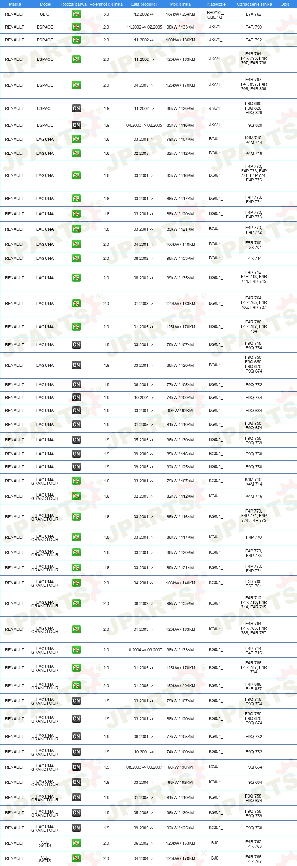Click the Oznaczenie silnika column header
Viewport: 297px width, 866px height.
point(254,4)
